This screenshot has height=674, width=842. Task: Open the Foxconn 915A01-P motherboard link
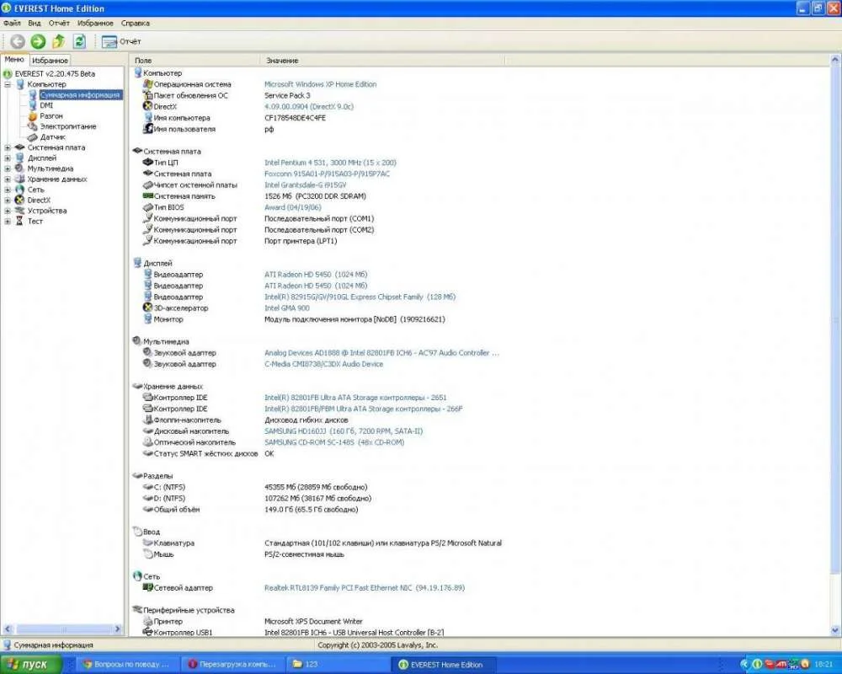click(x=327, y=174)
